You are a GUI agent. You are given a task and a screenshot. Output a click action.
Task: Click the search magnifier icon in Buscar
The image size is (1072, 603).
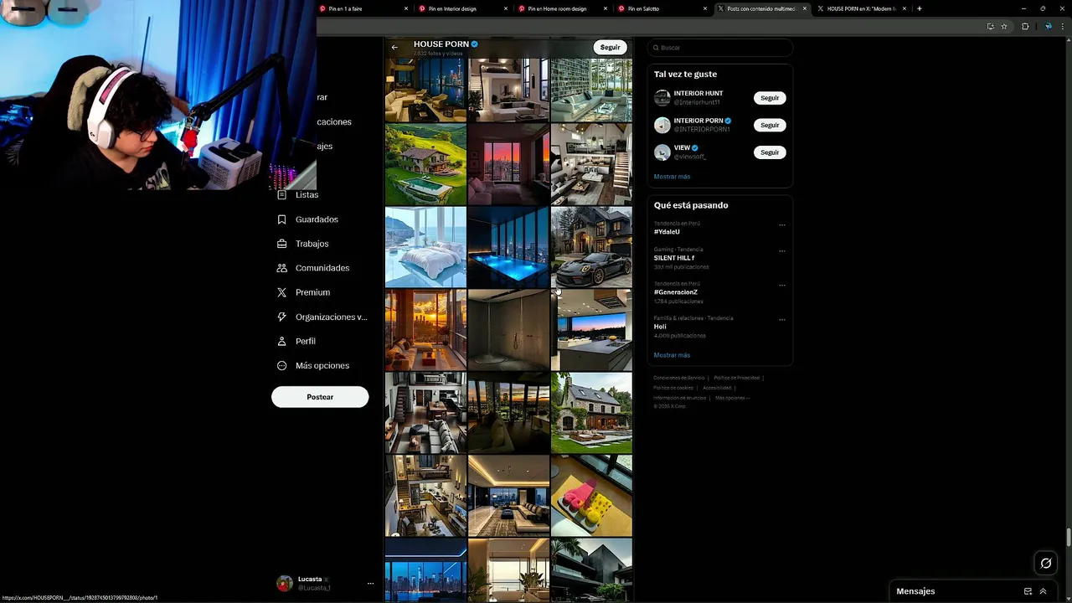point(657,48)
